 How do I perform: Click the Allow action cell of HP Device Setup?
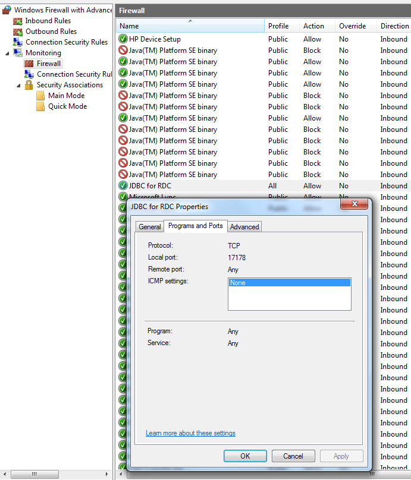(312, 39)
